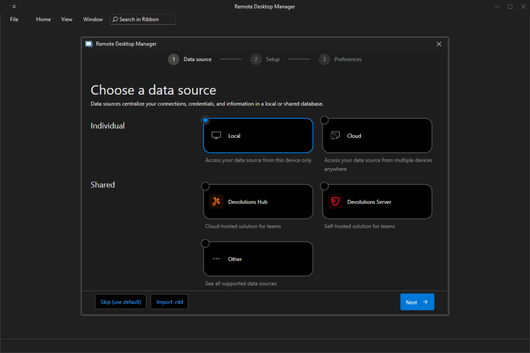Open the View ribbon tab
Viewport: 530px width, 353px height.
tap(67, 19)
